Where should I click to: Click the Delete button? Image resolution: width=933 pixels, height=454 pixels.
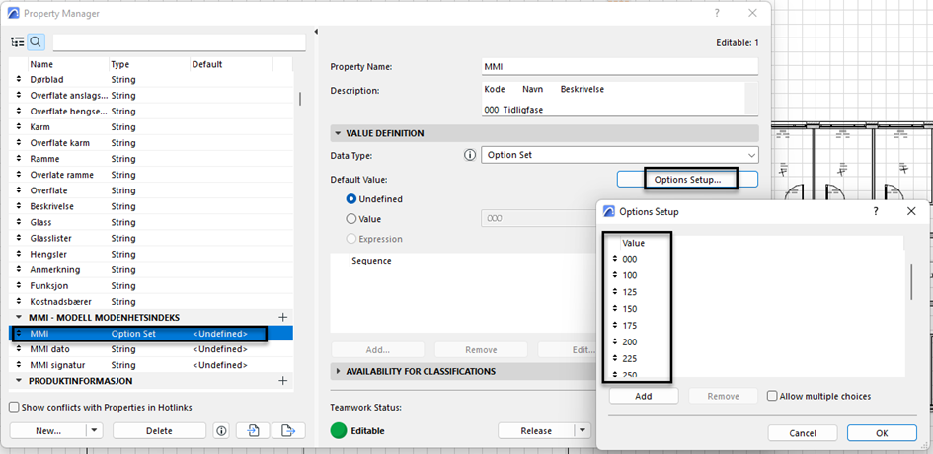(x=159, y=430)
